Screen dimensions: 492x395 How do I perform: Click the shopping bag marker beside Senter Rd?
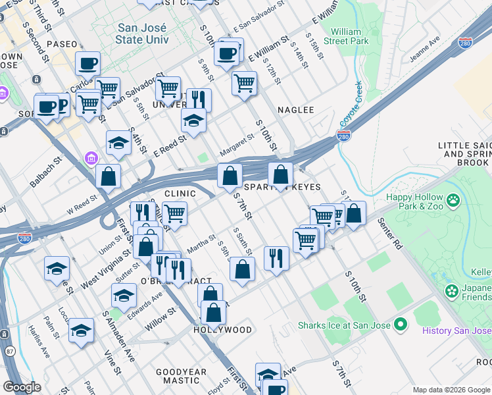[x=354, y=213]
